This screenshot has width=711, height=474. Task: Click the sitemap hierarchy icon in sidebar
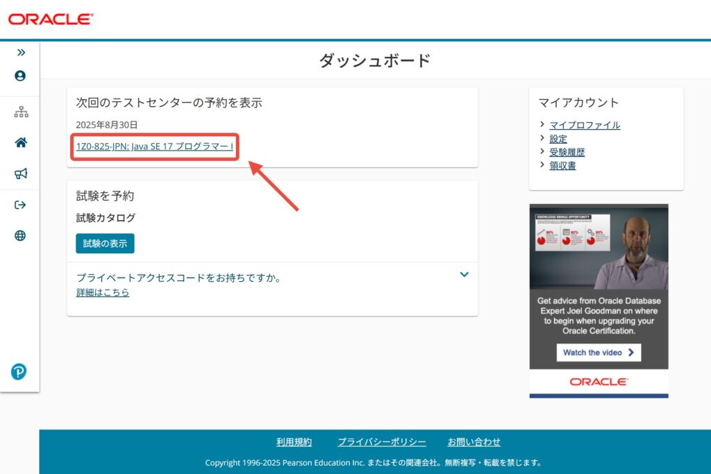21,112
